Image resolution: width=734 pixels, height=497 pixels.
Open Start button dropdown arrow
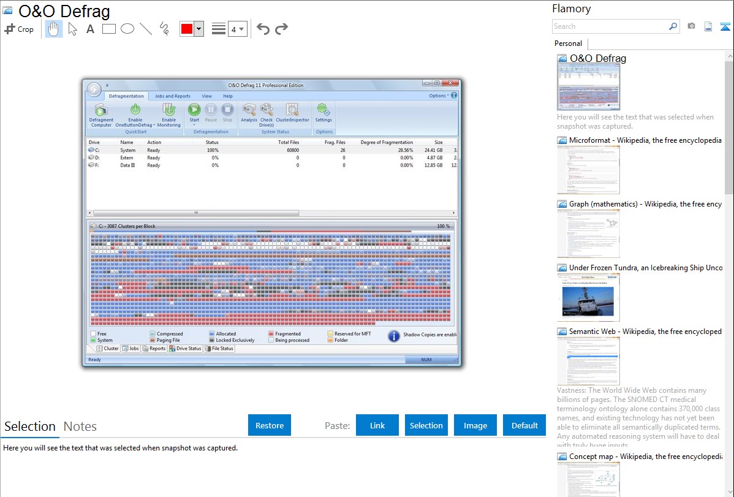(x=194, y=125)
